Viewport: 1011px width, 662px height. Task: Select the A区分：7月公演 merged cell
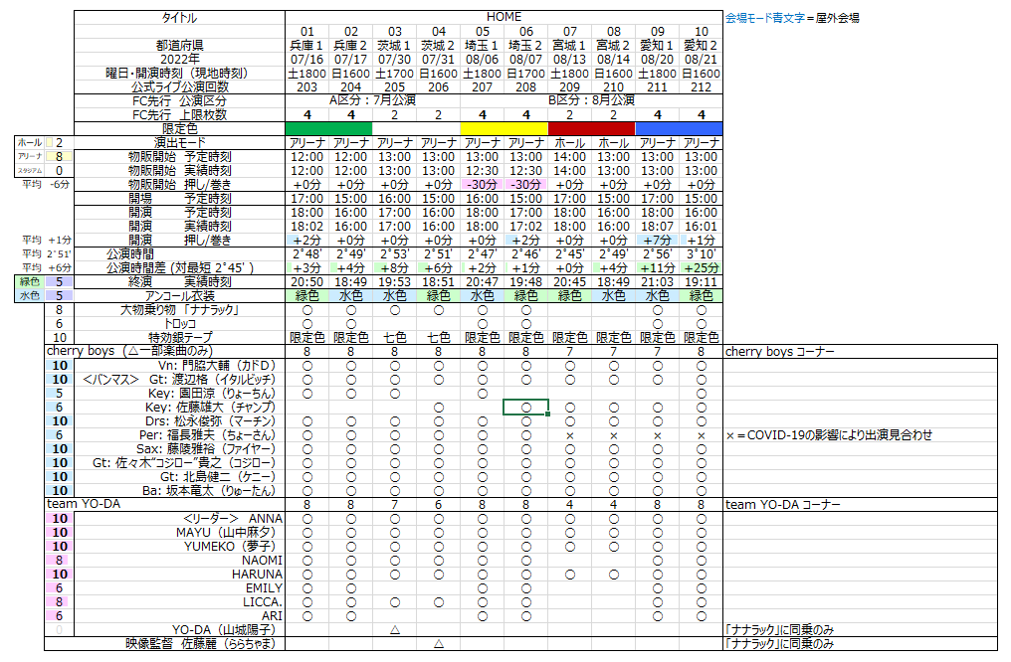(373, 100)
